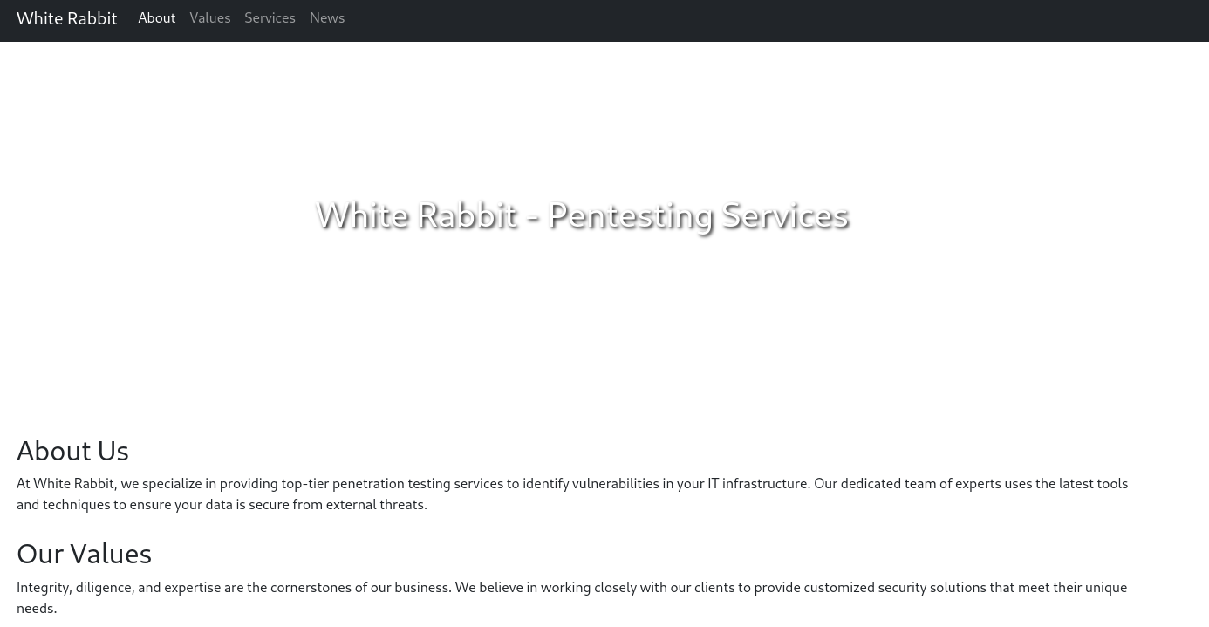1209x627 pixels.
Task: Click the paragraph starting Integrity, diligence, and expertise
Action: [571, 597]
